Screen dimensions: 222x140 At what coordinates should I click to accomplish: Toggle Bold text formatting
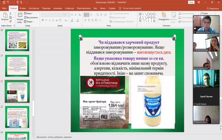click(43, 20)
